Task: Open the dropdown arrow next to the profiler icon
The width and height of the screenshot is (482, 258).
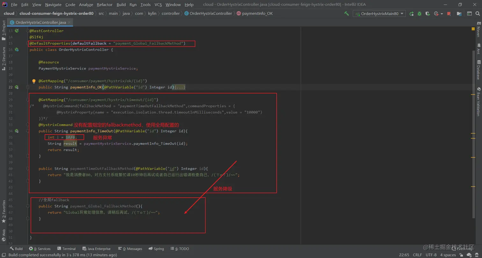Action: 442,14
